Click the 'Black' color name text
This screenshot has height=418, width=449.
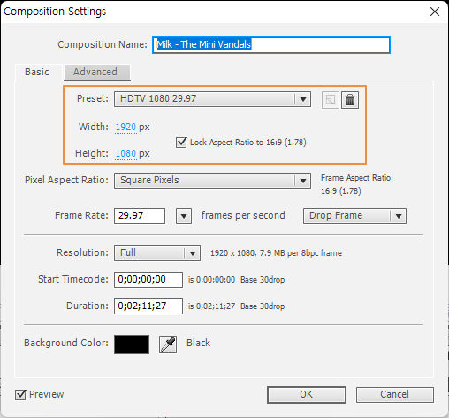click(198, 343)
